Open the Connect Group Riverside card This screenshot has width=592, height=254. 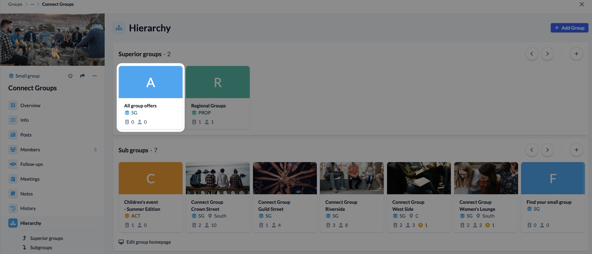point(352,197)
